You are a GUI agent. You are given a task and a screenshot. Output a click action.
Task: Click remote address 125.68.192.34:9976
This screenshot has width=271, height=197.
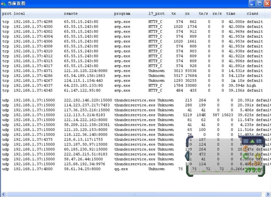coord(84,164)
